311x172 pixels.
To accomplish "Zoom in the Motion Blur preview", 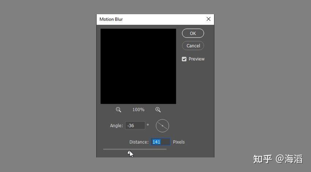I will coord(158,110).
